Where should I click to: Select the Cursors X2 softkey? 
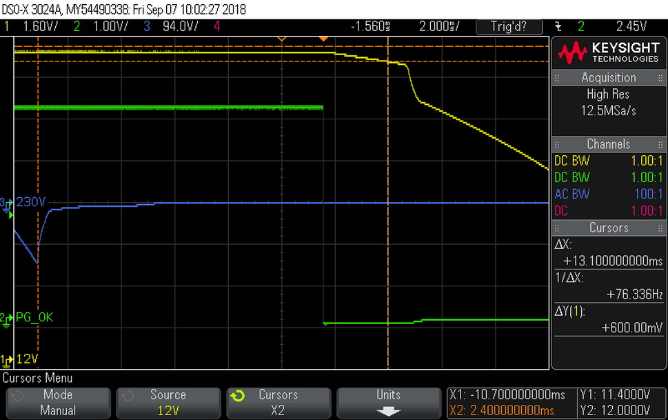pyautogui.click(x=279, y=403)
